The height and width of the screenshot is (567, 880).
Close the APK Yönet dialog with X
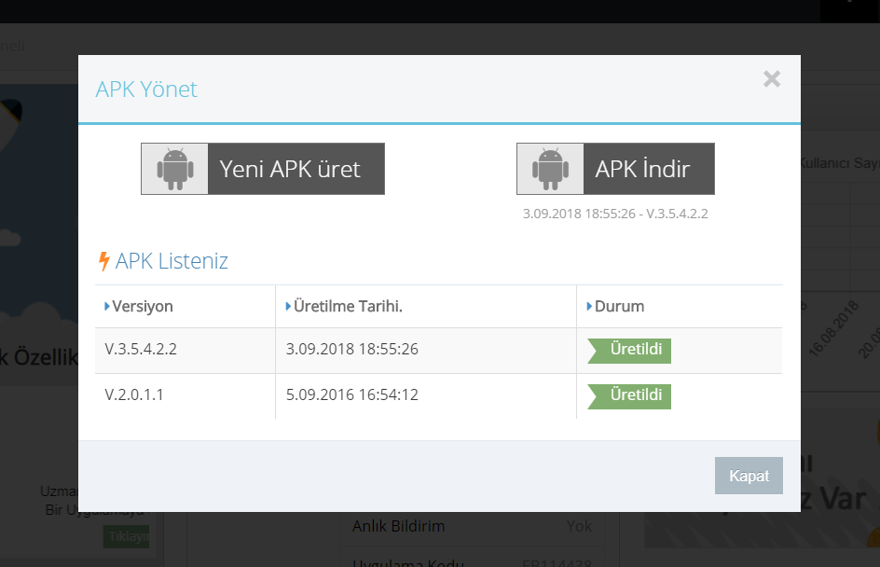click(772, 79)
